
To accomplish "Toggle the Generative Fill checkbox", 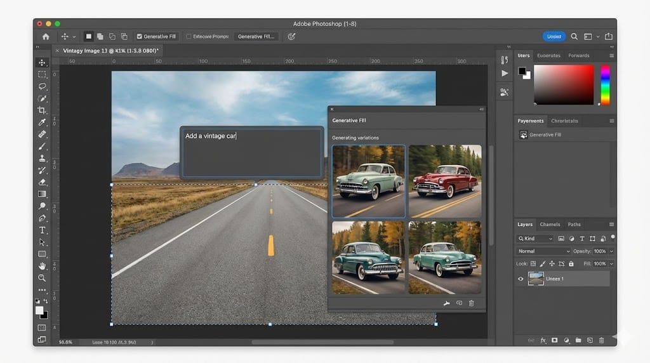I will coord(140,36).
